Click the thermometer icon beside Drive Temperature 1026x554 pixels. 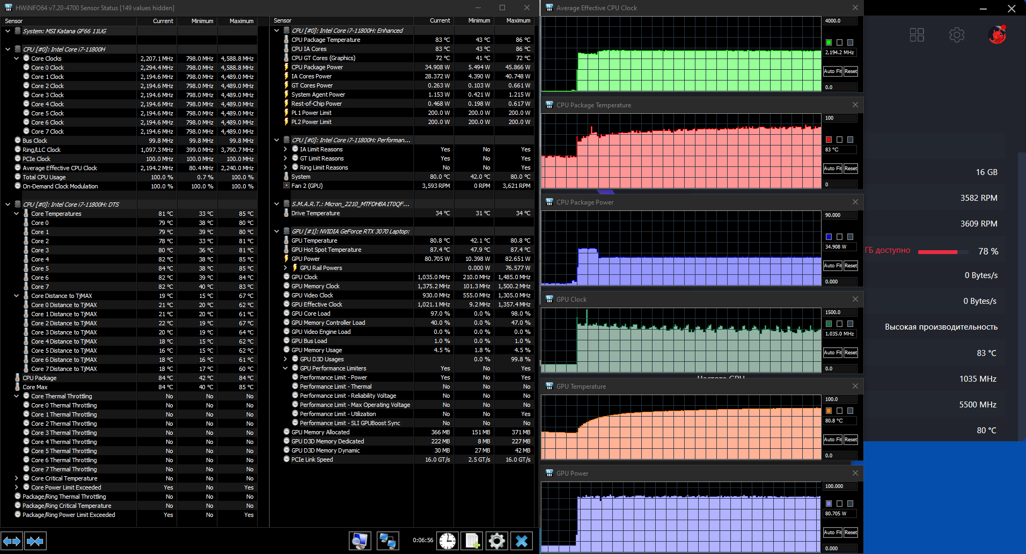tap(287, 213)
